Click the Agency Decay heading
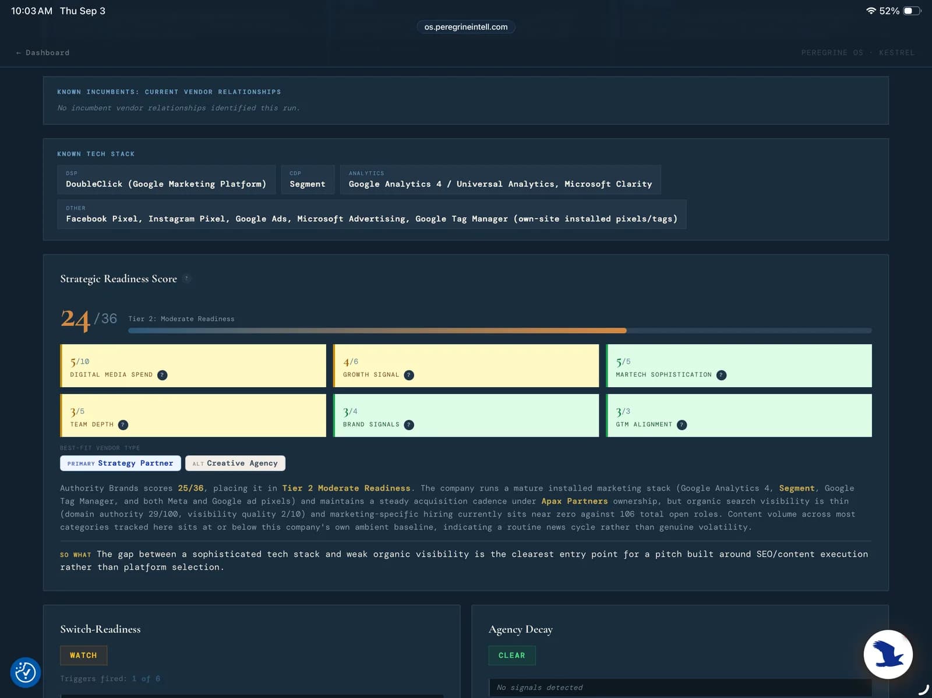Screen dimensions: 932x698 (x=521, y=629)
